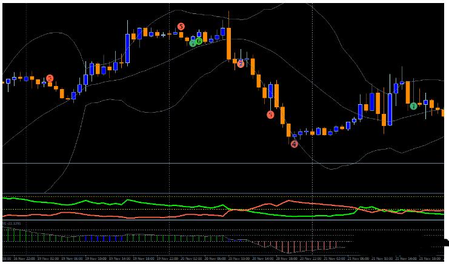The height and width of the screenshot is (269, 449).
Task: Click the green circle marker numbered 6
Action: (x=199, y=41)
